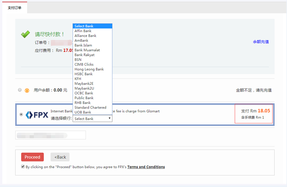Choose CIMB Clicks option
This screenshot has width=287, height=187.
coord(92,64)
